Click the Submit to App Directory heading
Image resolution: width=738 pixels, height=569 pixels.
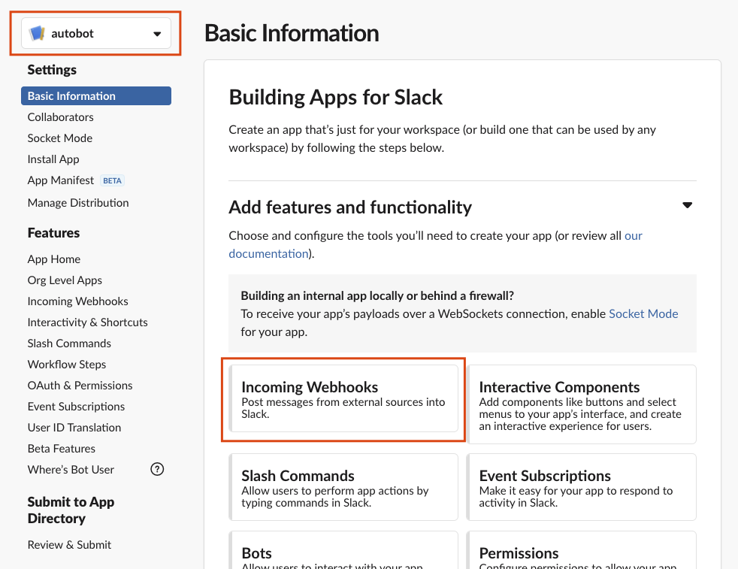click(x=71, y=510)
